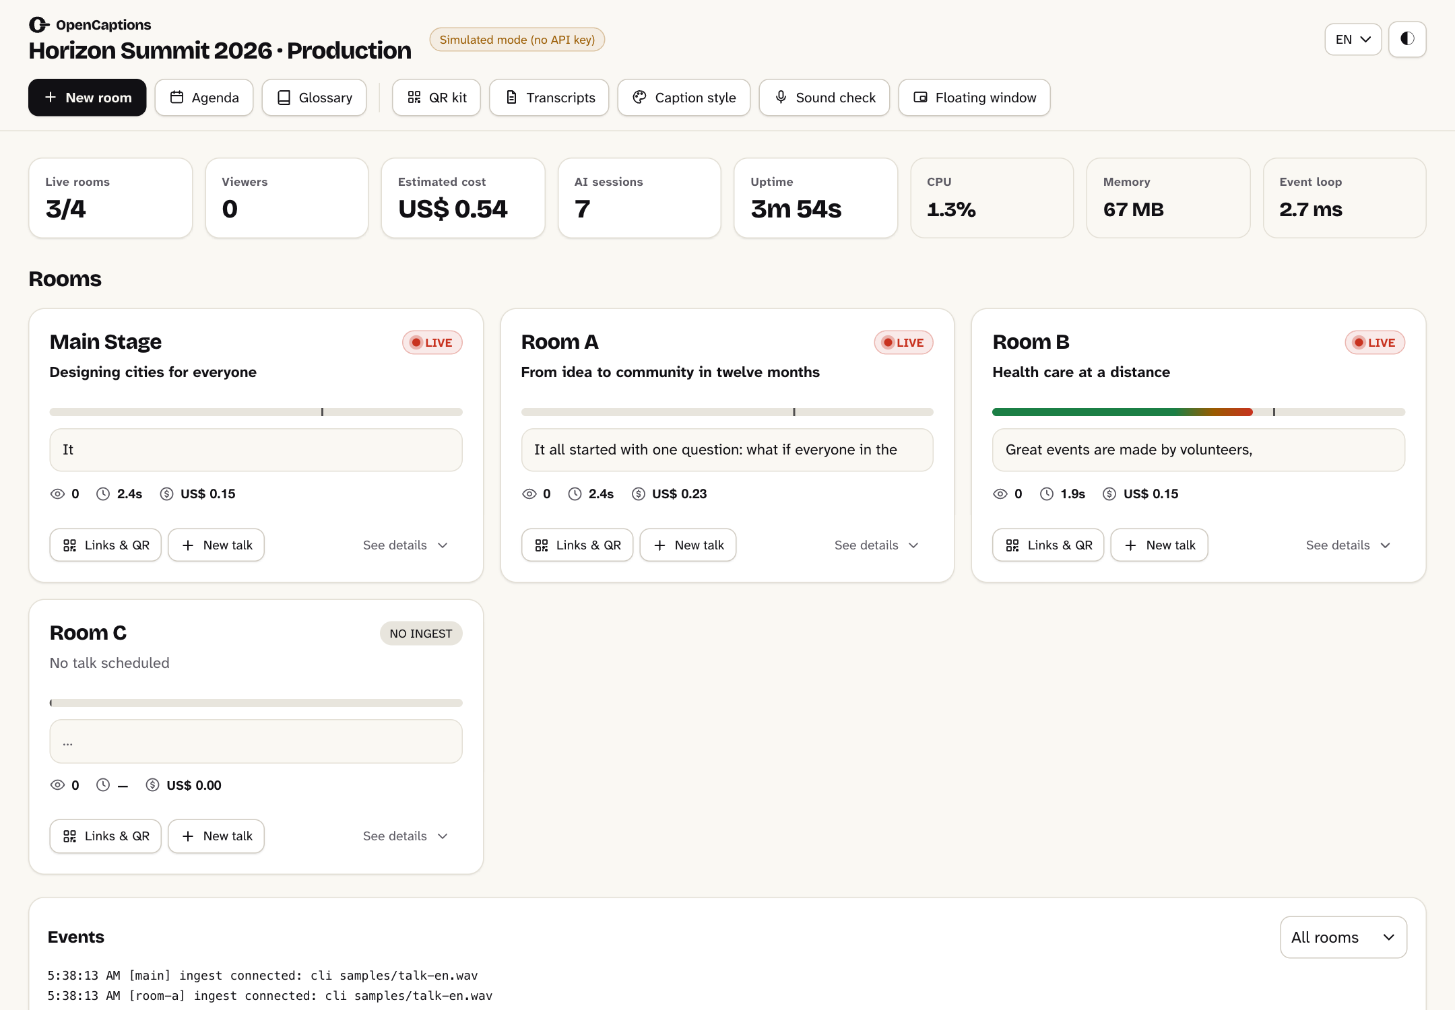Open Links & QR for Main Stage
Viewport: 1455px width, 1010px height.
106,545
